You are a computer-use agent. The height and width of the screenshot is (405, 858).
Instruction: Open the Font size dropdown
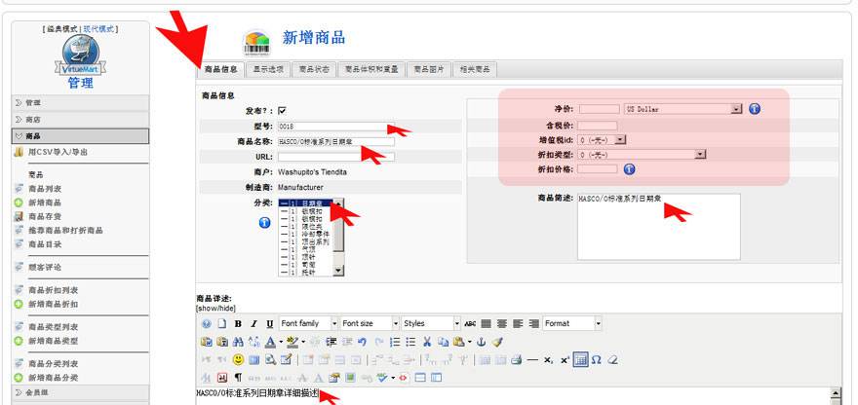[370, 323]
